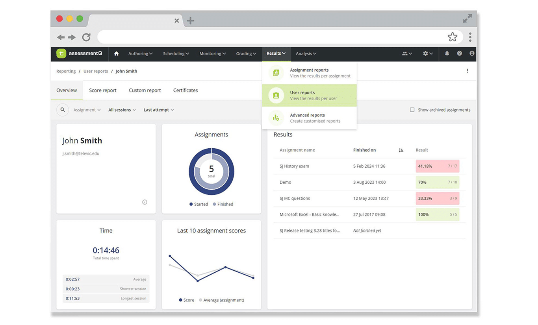This screenshot has width=538, height=325.
Task: Open the user account profile icon
Action: pyautogui.click(x=472, y=54)
